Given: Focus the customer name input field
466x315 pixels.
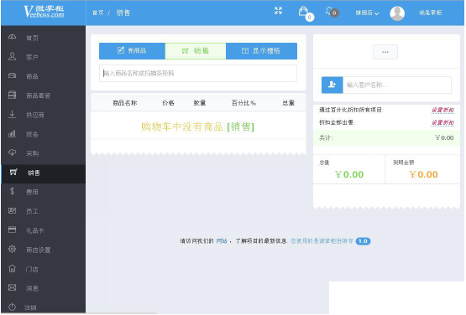Looking at the screenshot, I should coord(397,85).
